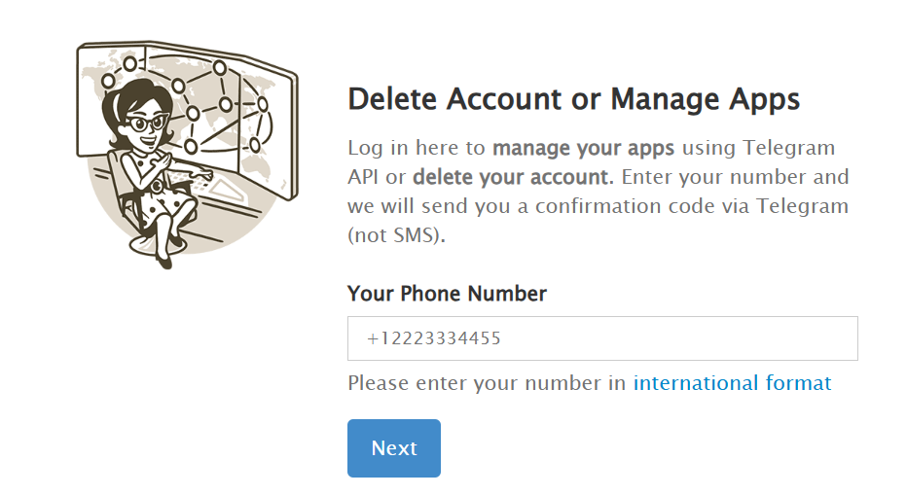
Task: Click the '(not SMS).' text
Action: (396, 235)
